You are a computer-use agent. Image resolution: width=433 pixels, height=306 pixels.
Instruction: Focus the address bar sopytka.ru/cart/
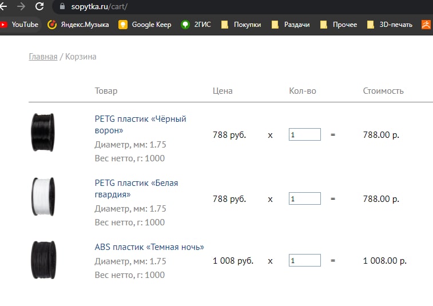99,7
